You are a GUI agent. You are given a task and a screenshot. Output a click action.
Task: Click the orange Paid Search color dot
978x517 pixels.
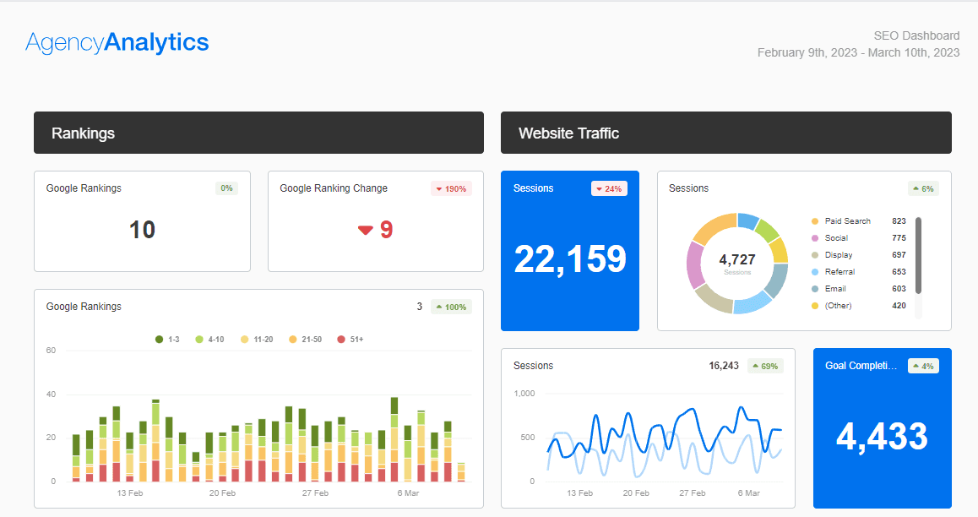[x=816, y=220]
